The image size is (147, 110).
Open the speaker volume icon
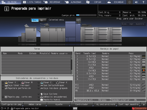pyautogui.click(x=136, y=2)
